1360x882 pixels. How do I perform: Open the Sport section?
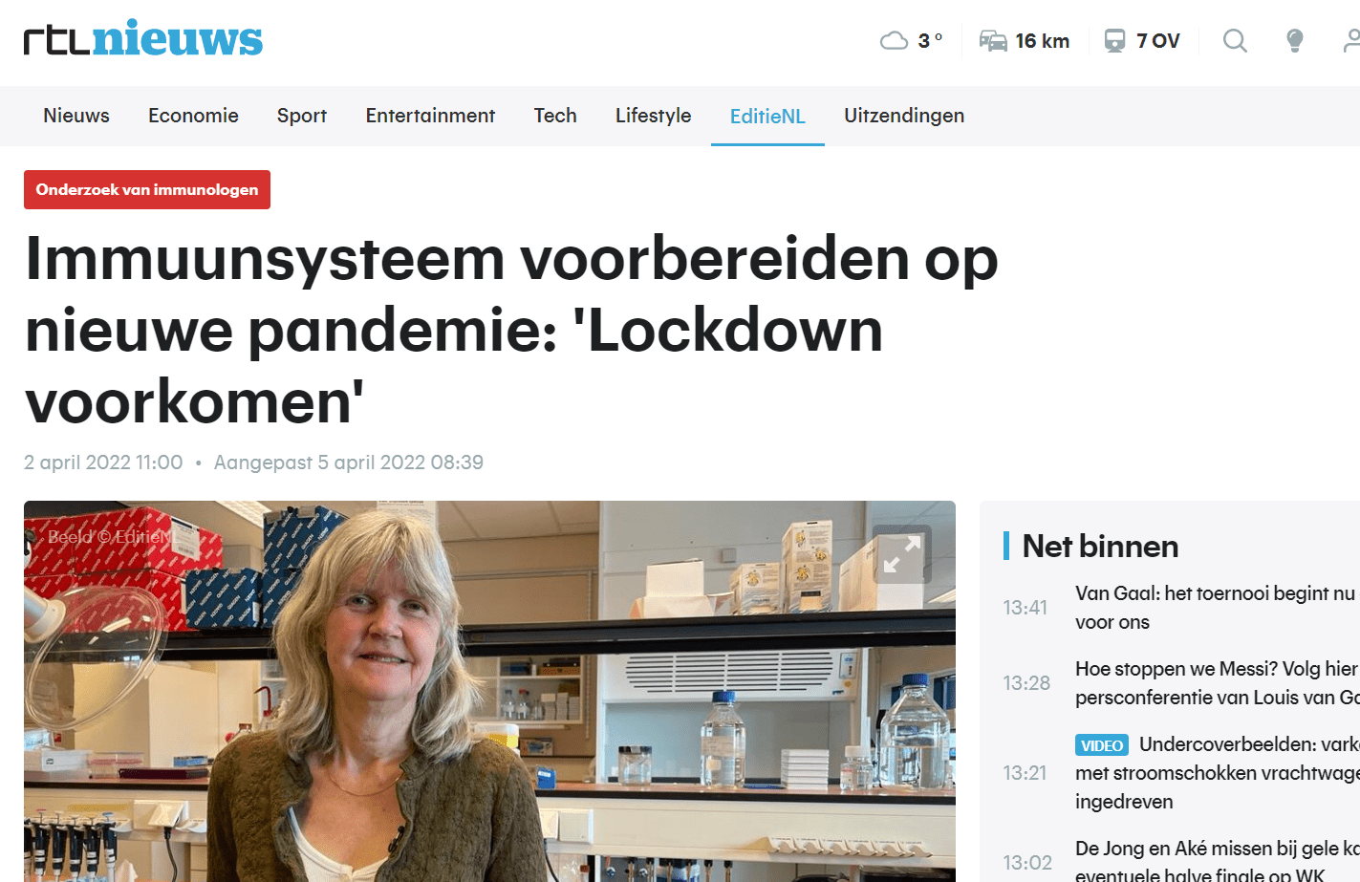click(x=302, y=116)
